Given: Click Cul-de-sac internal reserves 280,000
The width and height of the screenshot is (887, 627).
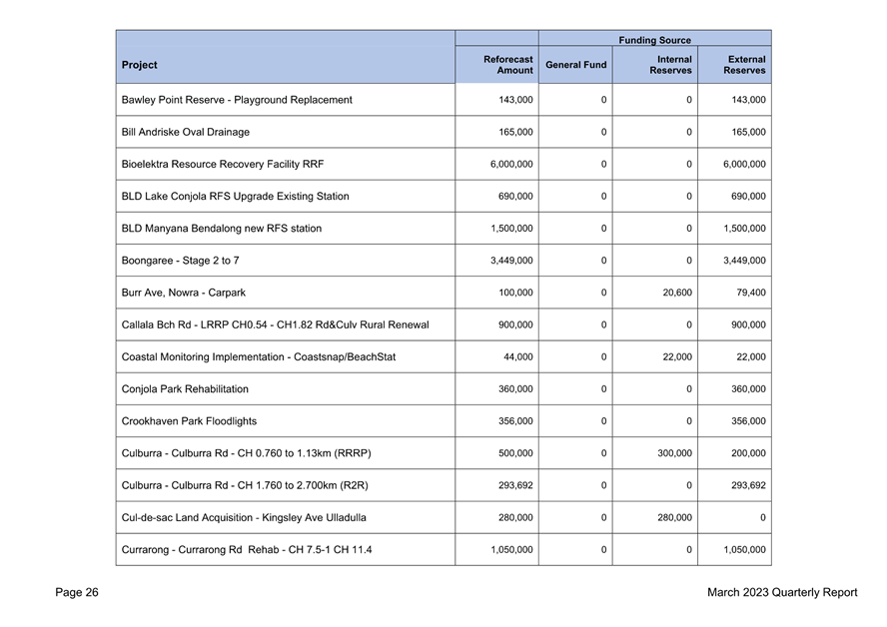Looking at the screenshot, I should pyautogui.click(x=674, y=518).
